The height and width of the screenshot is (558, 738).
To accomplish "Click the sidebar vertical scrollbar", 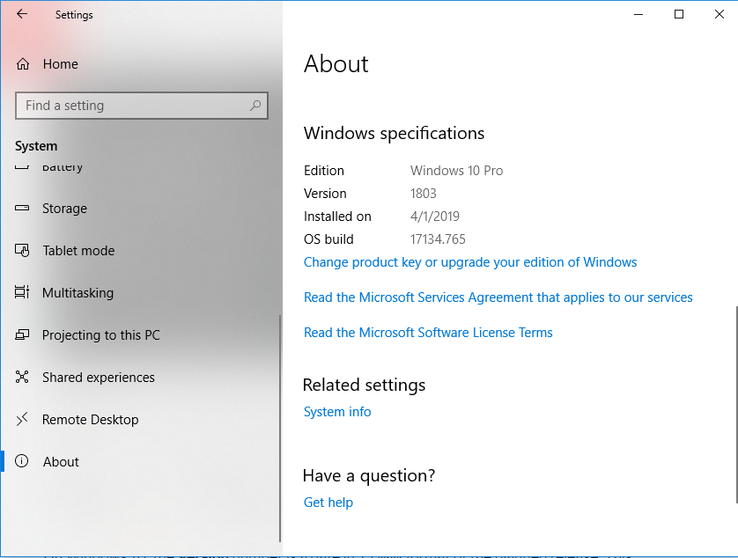I will [280, 428].
